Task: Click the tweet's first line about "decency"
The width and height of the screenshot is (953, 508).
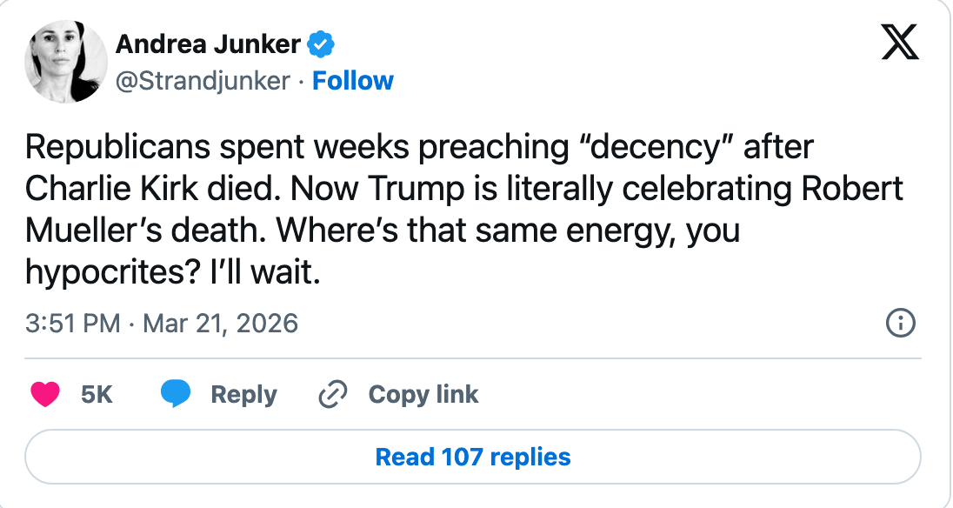Action: 419,148
